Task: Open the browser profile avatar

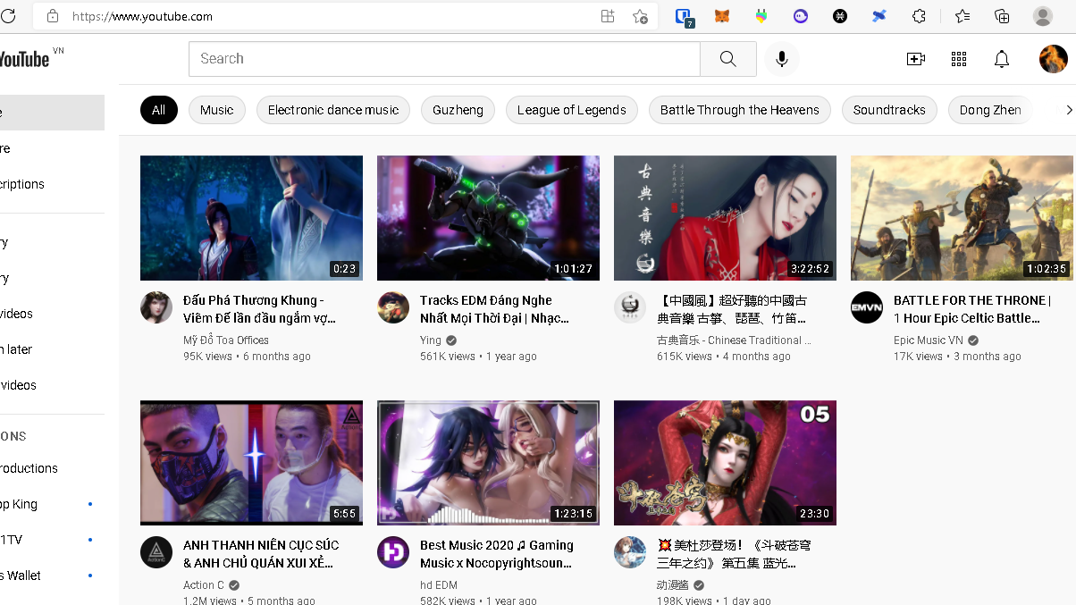Action: coord(1042,16)
